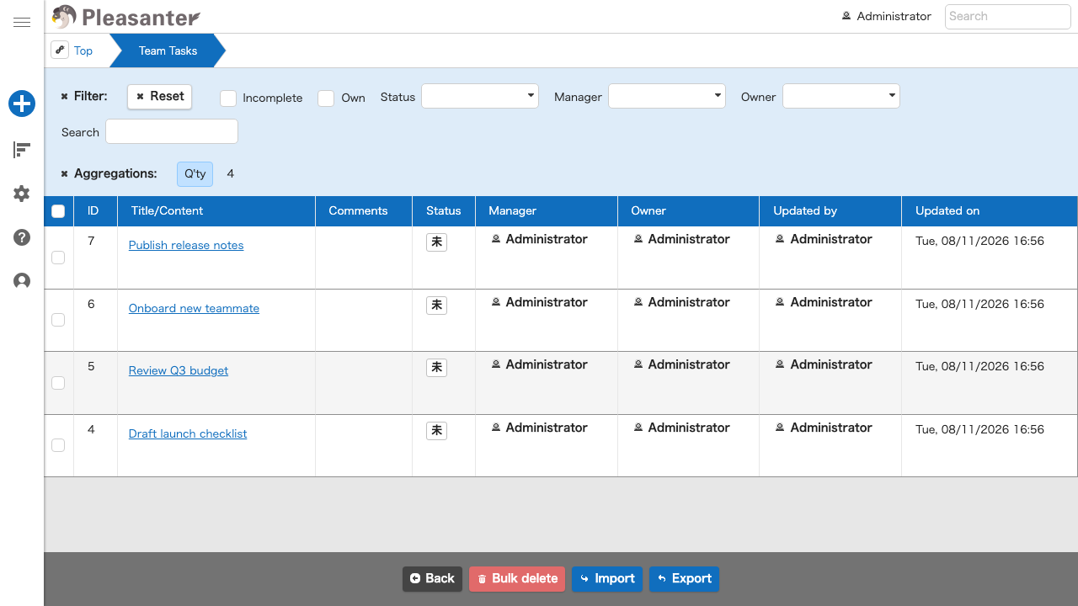Enable the Own filter checkbox
1078x606 pixels.
click(x=326, y=98)
